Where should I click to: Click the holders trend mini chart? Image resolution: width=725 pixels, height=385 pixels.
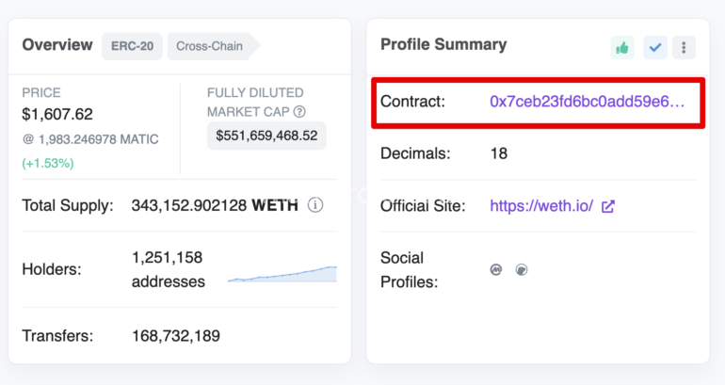pos(282,274)
